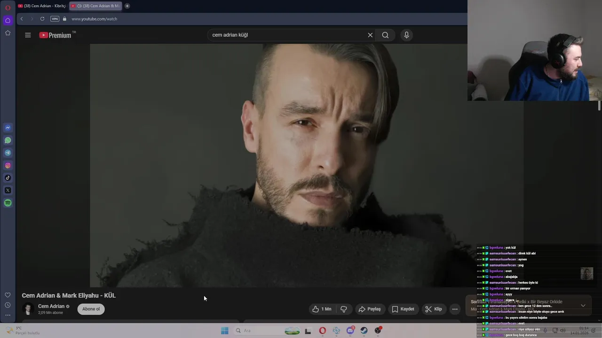
Task: Open WhatsApp from Opera sidebar
Action: [8, 140]
